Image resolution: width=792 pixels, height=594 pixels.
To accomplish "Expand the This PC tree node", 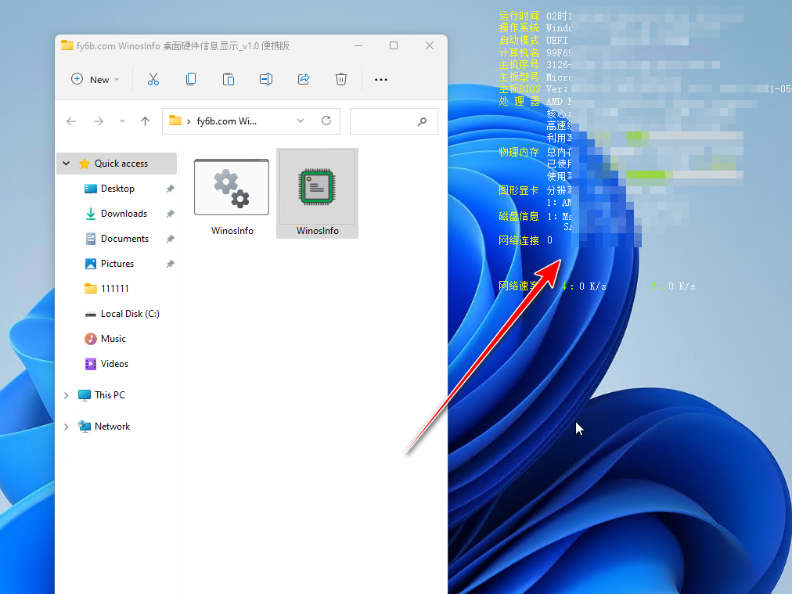I will tap(67, 395).
